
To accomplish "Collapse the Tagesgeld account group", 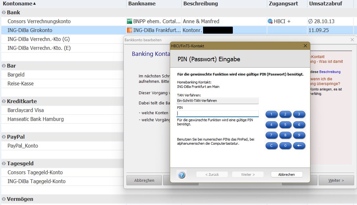I will (x=4, y=163).
